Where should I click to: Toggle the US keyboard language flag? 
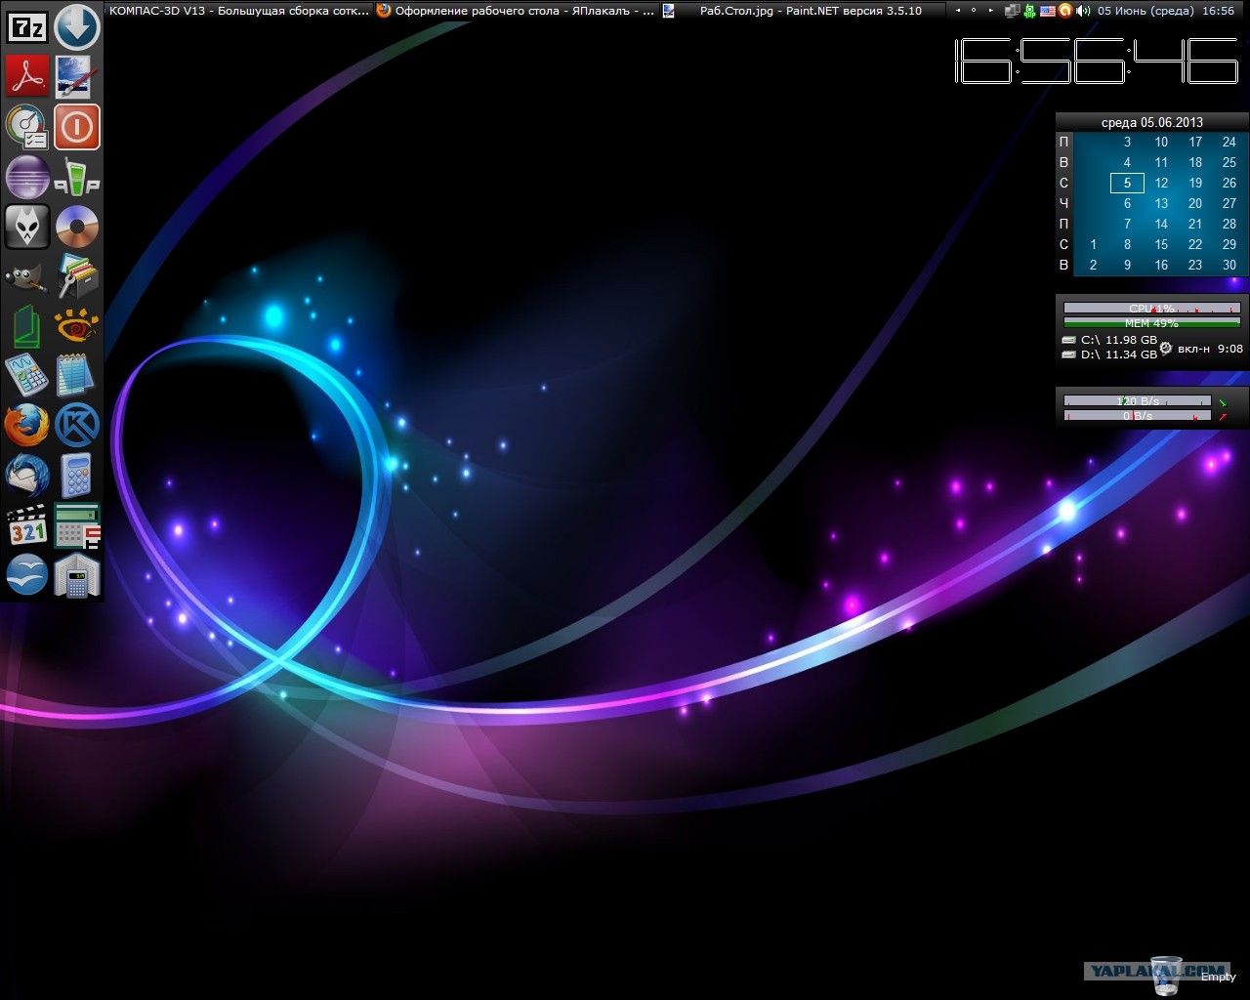point(1048,11)
